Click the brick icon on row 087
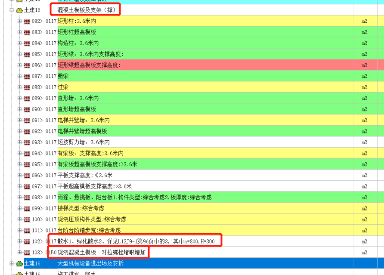384x275 pixels. (27, 77)
